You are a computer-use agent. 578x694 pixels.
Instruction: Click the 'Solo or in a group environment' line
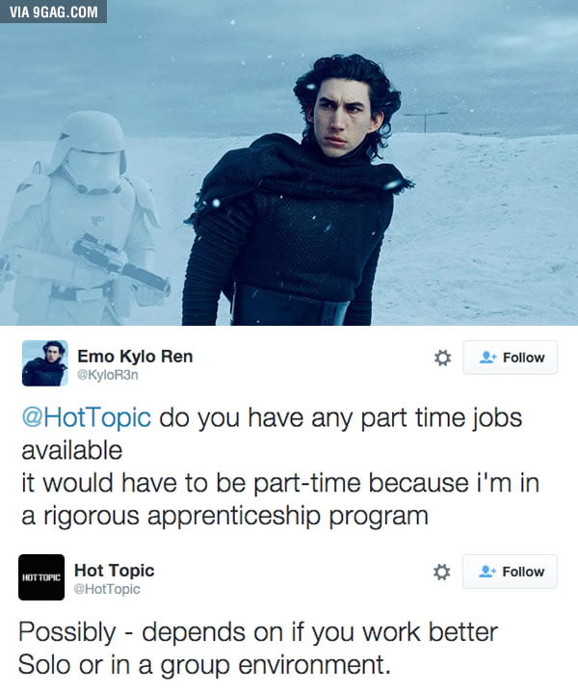pos(204,665)
